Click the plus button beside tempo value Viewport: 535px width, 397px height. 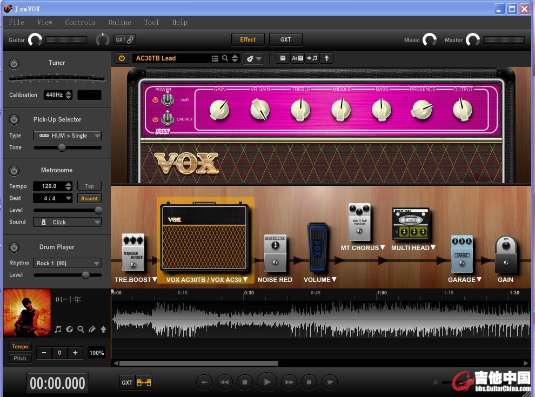pyautogui.click(x=76, y=353)
